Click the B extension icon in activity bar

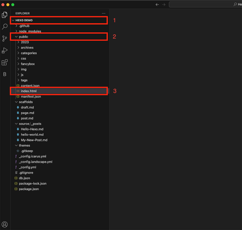tap(5, 74)
